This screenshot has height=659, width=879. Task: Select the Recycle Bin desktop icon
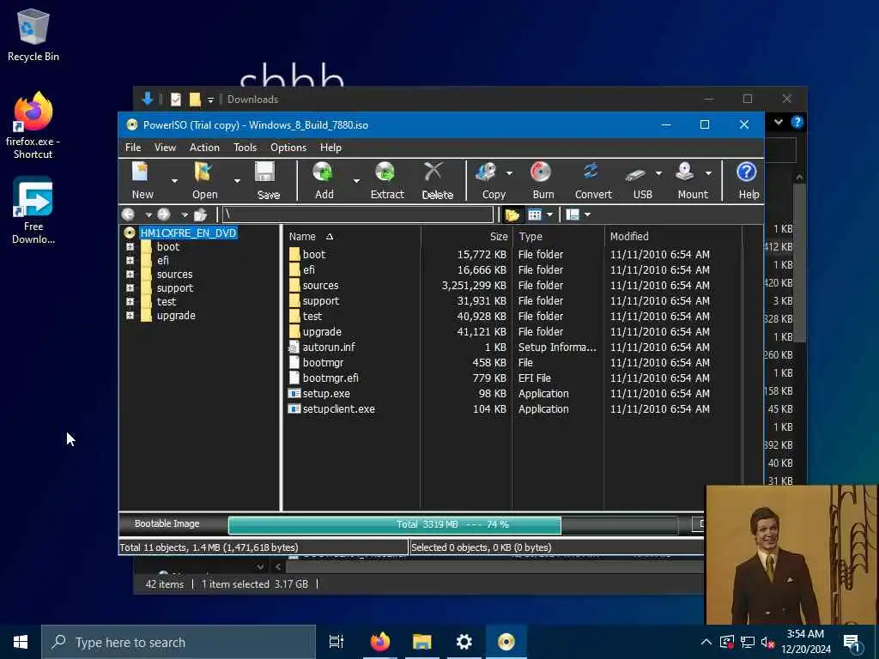(x=33, y=34)
